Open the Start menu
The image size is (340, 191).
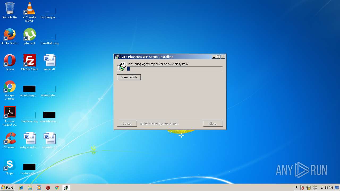coord(7,188)
